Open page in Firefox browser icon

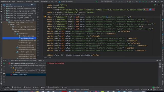point(147,9)
